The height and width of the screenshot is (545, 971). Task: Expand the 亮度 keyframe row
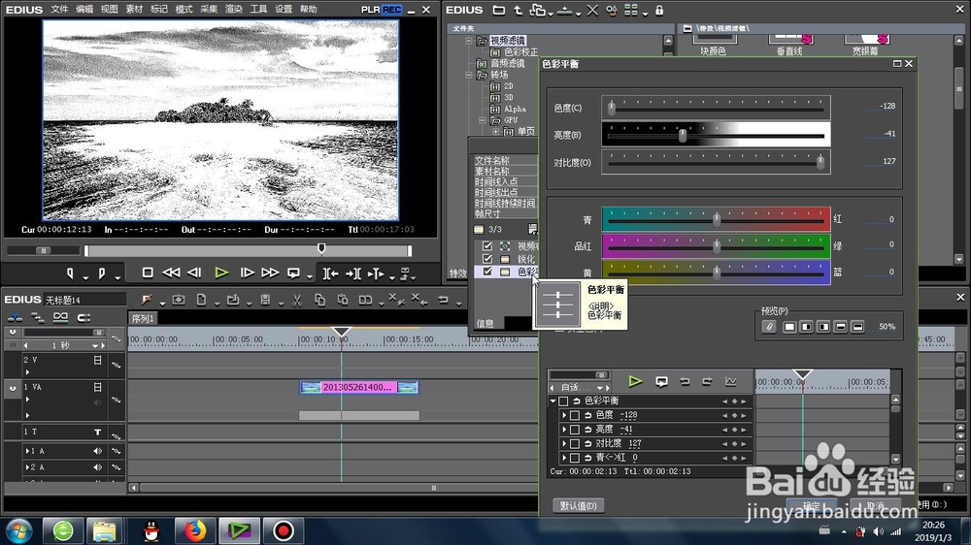563,430
